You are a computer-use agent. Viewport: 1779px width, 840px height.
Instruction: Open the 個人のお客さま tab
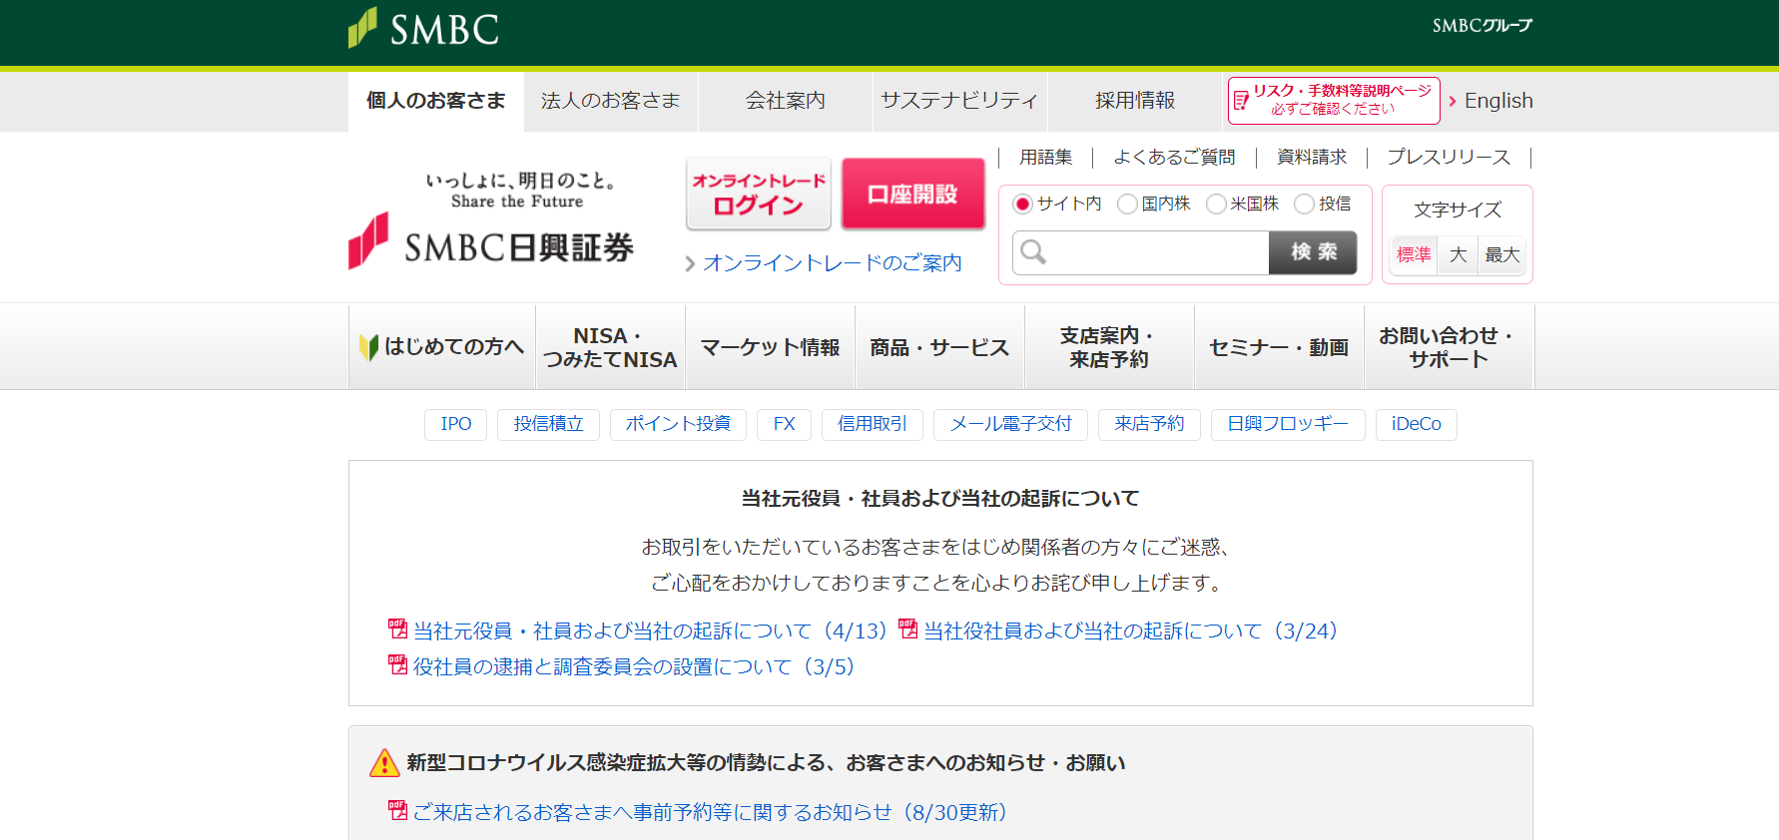436,101
